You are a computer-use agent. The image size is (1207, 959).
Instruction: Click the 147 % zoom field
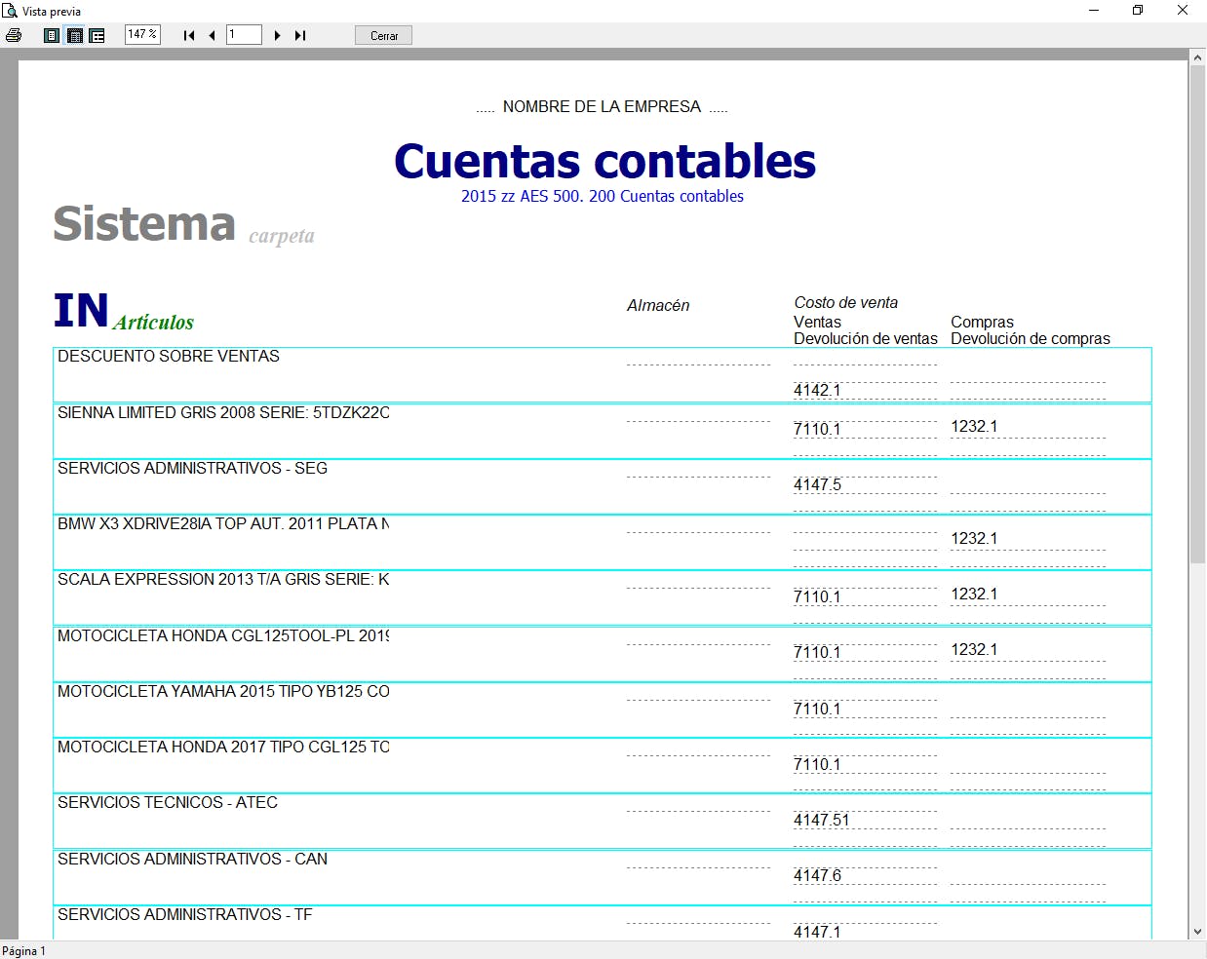[142, 34]
